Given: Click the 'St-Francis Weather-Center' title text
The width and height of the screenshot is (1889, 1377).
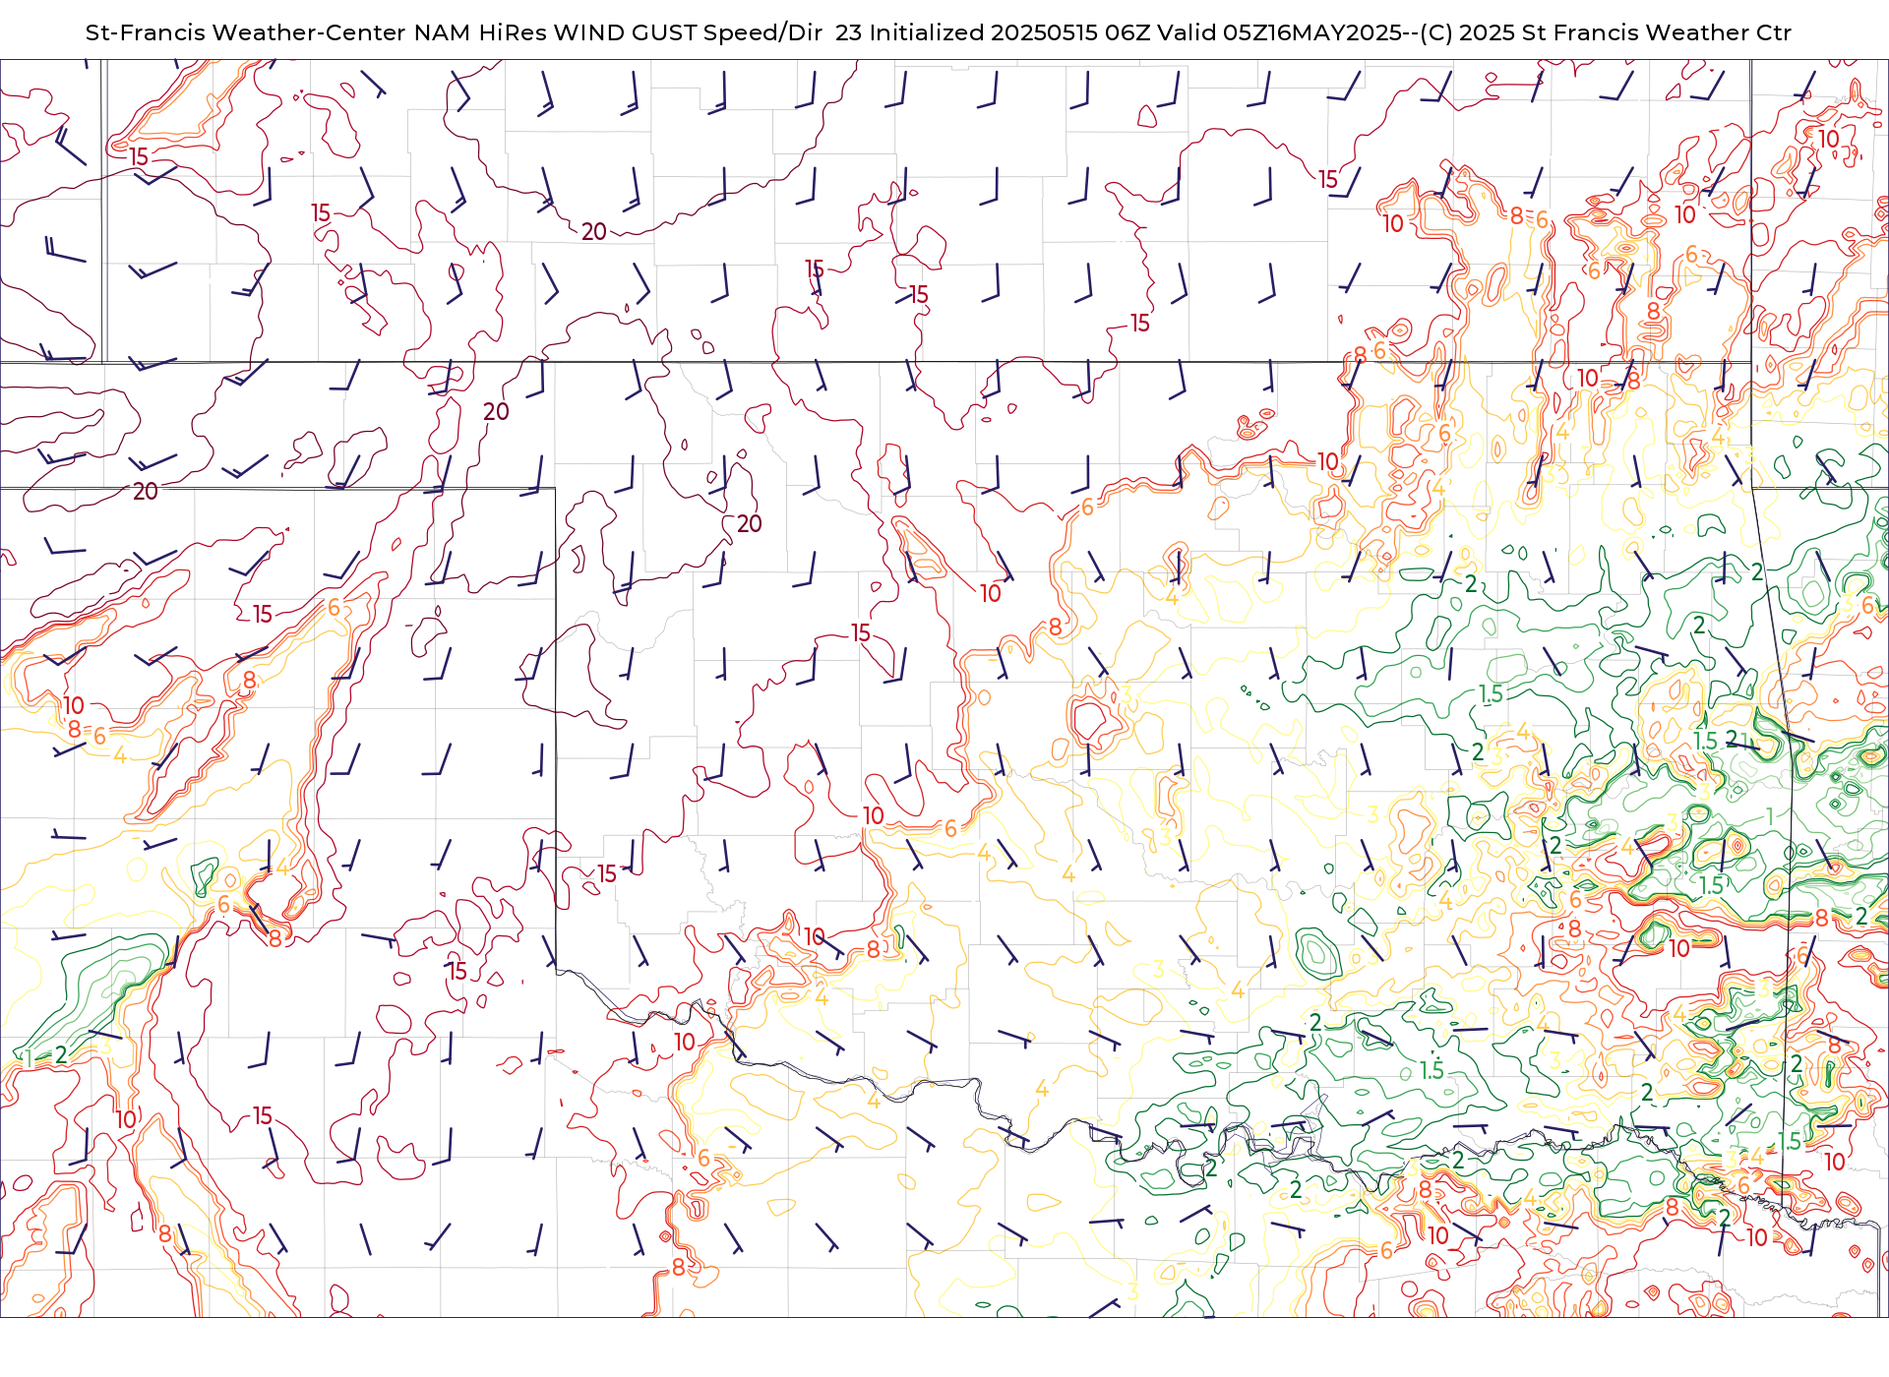Looking at the screenshot, I should click(x=245, y=32).
